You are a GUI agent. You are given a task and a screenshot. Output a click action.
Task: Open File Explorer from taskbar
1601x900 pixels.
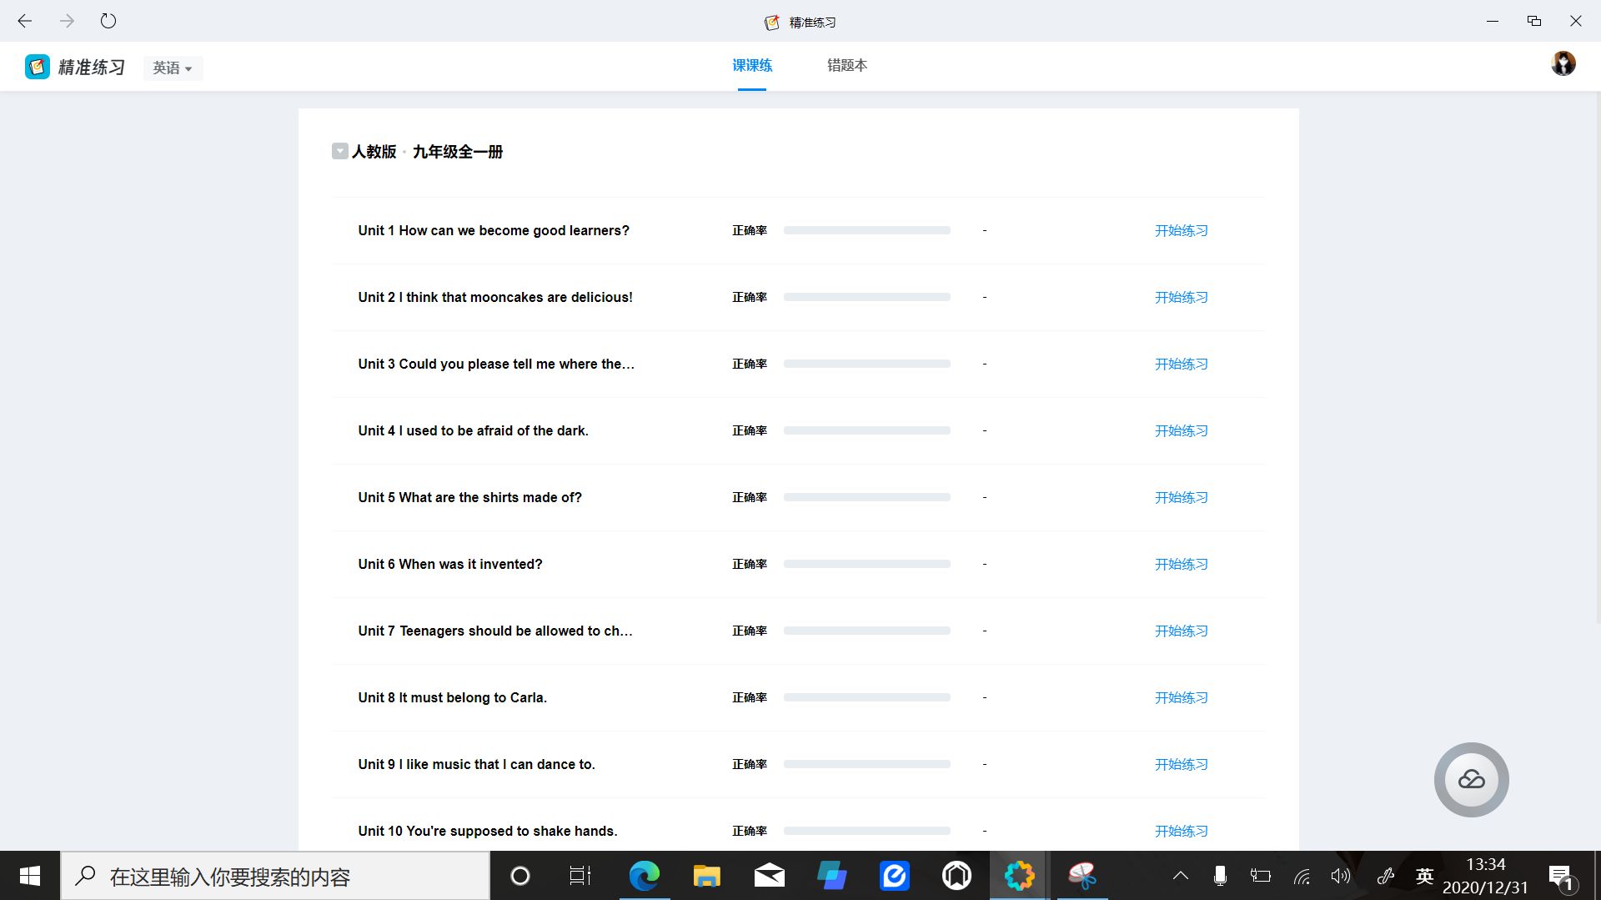coord(706,876)
